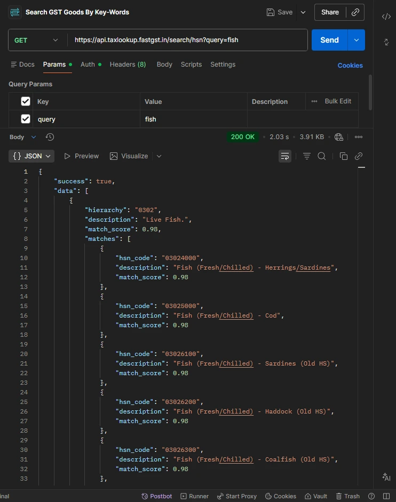Open the Headers (8) tab

click(x=128, y=64)
